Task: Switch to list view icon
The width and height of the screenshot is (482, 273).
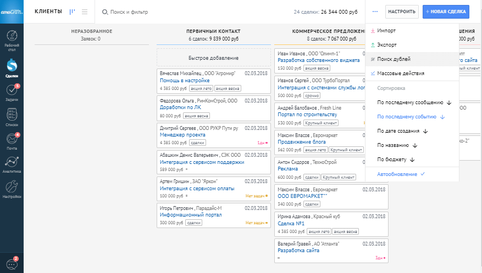Action: (x=85, y=12)
